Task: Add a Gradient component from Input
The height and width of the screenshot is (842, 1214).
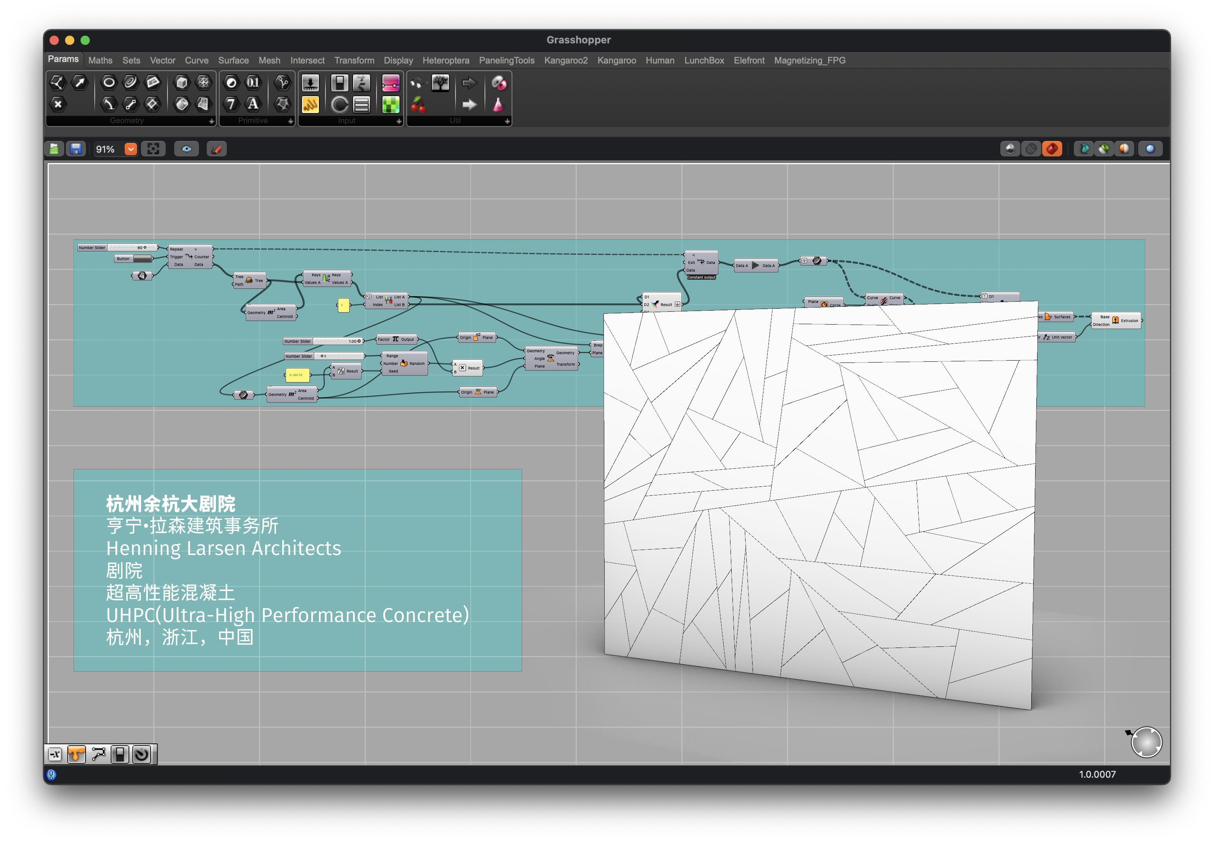Action: (390, 83)
